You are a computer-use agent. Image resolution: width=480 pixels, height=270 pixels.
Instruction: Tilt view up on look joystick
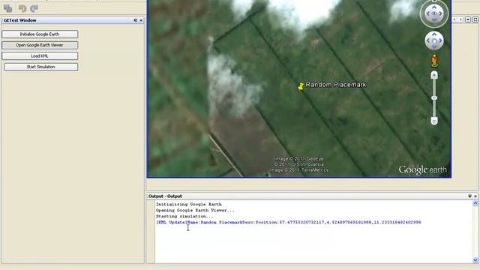(x=434, y=7)
